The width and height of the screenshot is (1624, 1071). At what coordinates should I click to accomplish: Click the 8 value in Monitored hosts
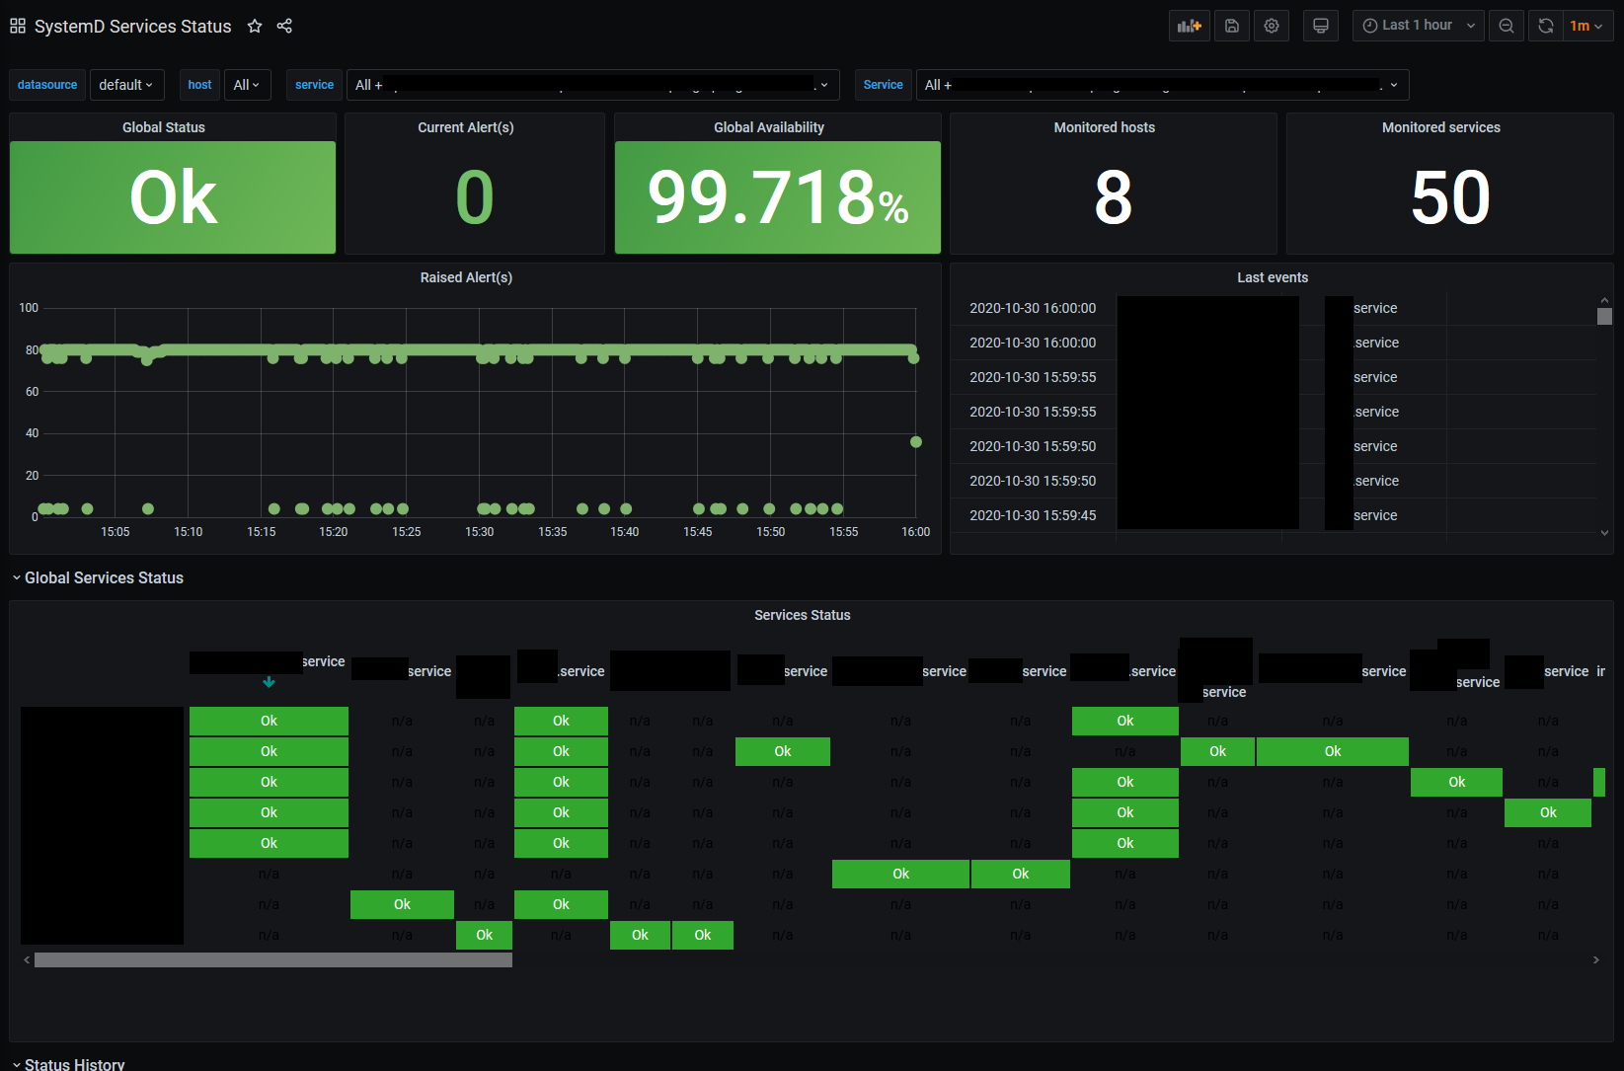pos(1114,197)
